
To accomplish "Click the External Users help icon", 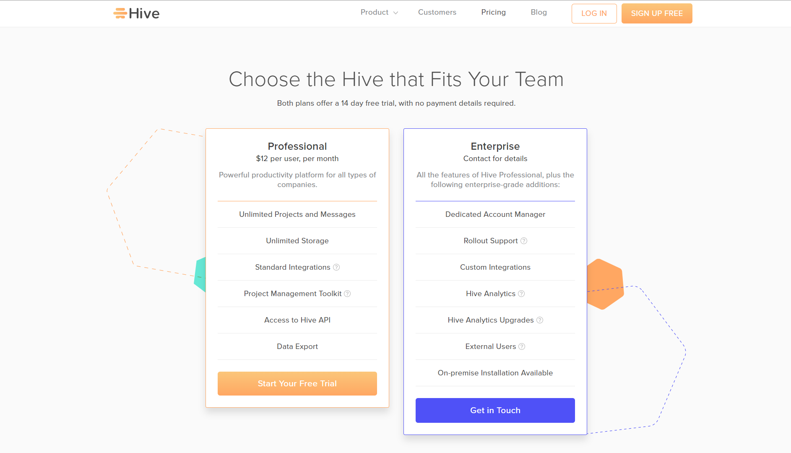I will click(x=522, y=346).
